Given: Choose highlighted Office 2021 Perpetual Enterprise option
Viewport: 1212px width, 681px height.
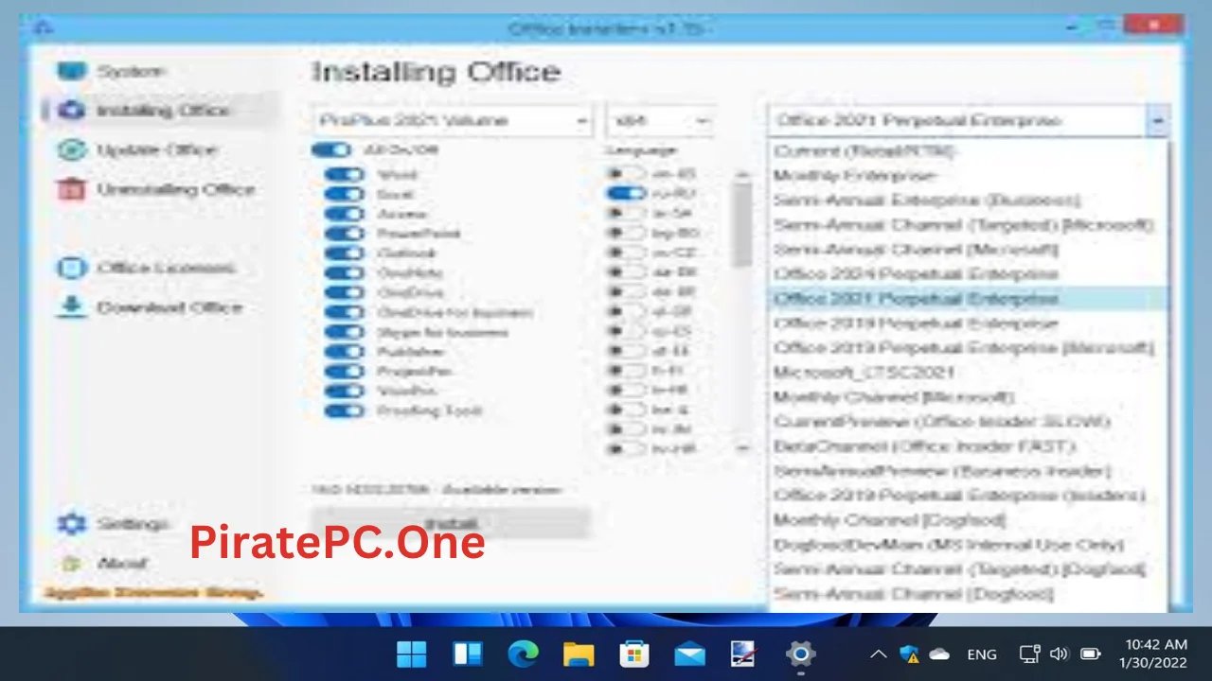Looking at the screenshot, I should tap(967, 299).
